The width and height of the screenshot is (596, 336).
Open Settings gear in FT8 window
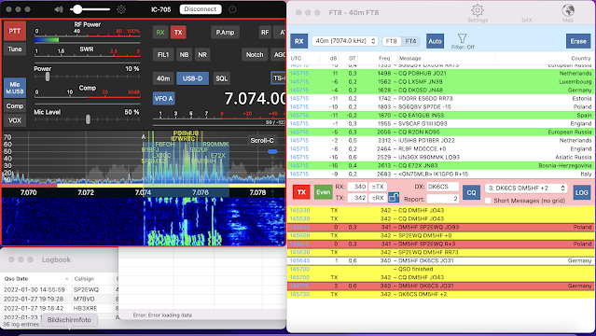click(478, 10)
